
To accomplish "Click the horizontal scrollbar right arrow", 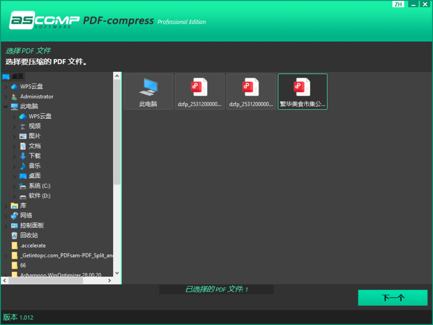I will [110, 281].
